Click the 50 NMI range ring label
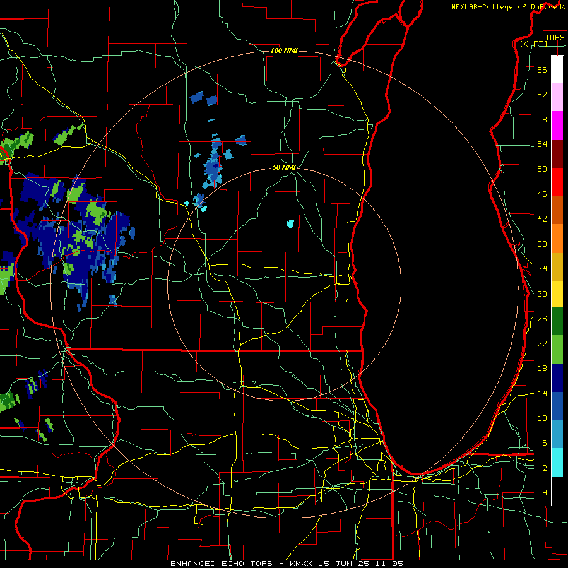The image size is (568, 568). pos(285,167)
